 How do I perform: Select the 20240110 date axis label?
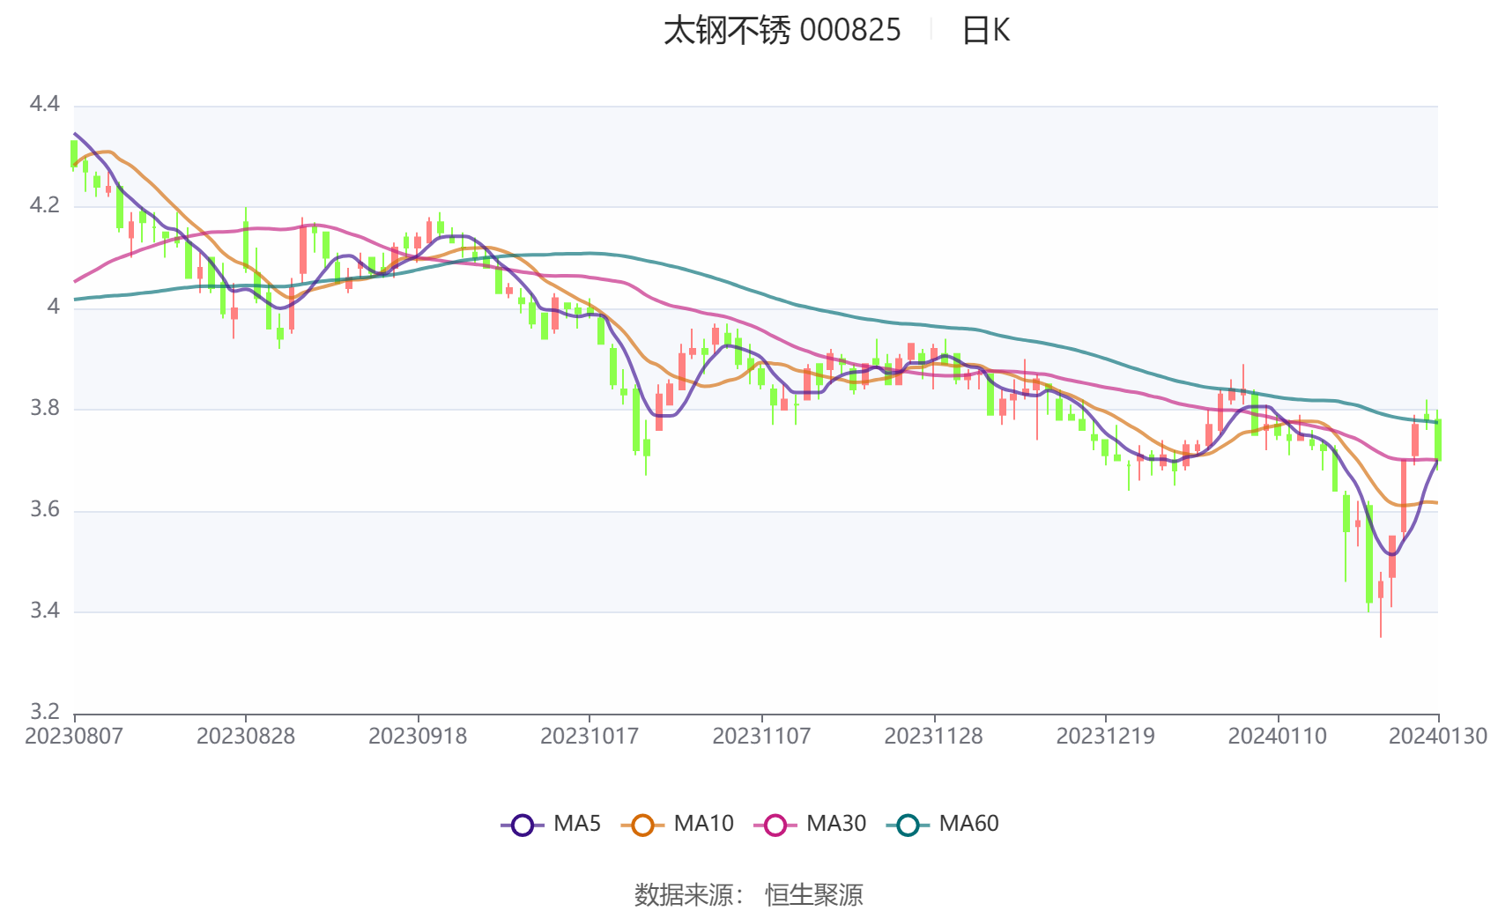click(1277, 736)
